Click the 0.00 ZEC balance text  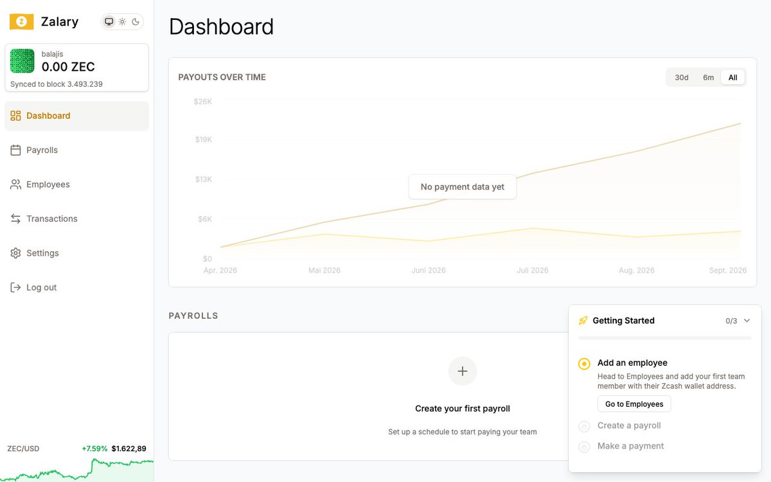coord(68,67)
